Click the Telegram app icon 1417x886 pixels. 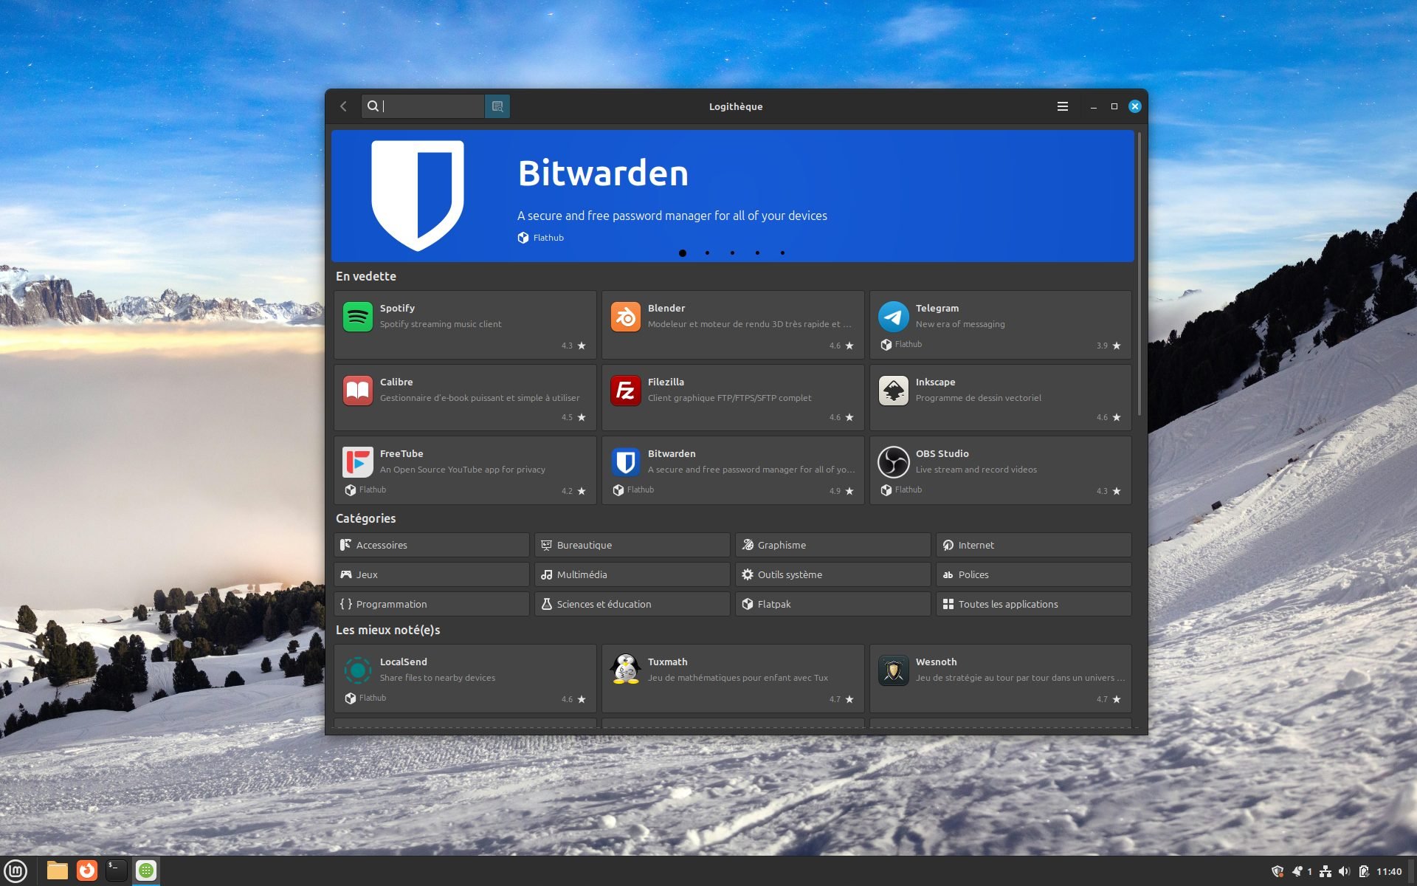click(894, 317)
